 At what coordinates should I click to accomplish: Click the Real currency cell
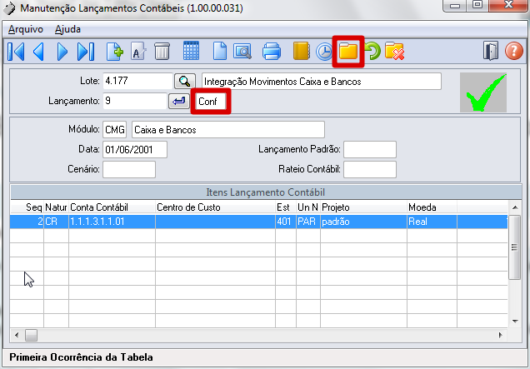click(432, 222)
